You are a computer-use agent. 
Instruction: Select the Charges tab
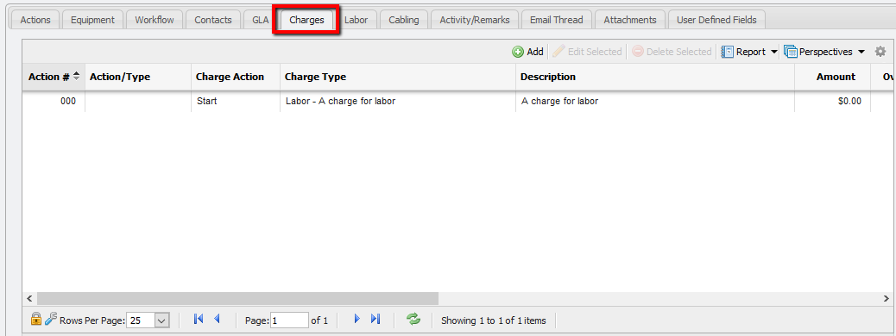point(306,20)
